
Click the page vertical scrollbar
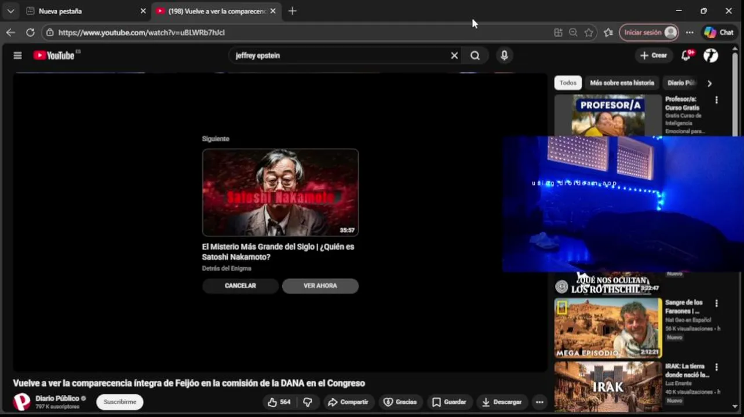[736, 229]
